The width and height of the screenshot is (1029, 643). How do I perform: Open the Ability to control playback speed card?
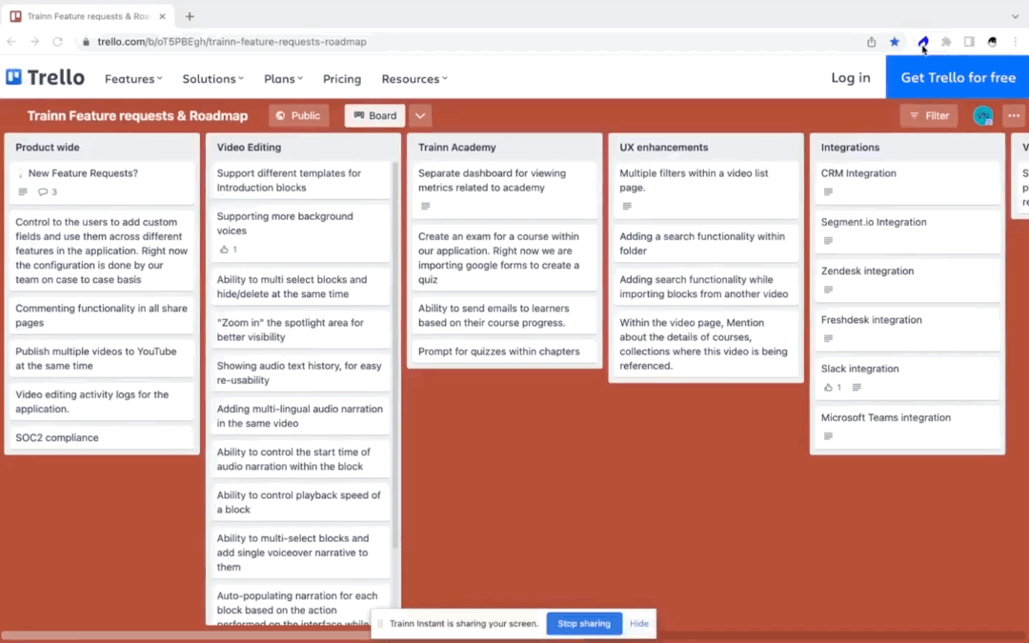coord(300,502)
